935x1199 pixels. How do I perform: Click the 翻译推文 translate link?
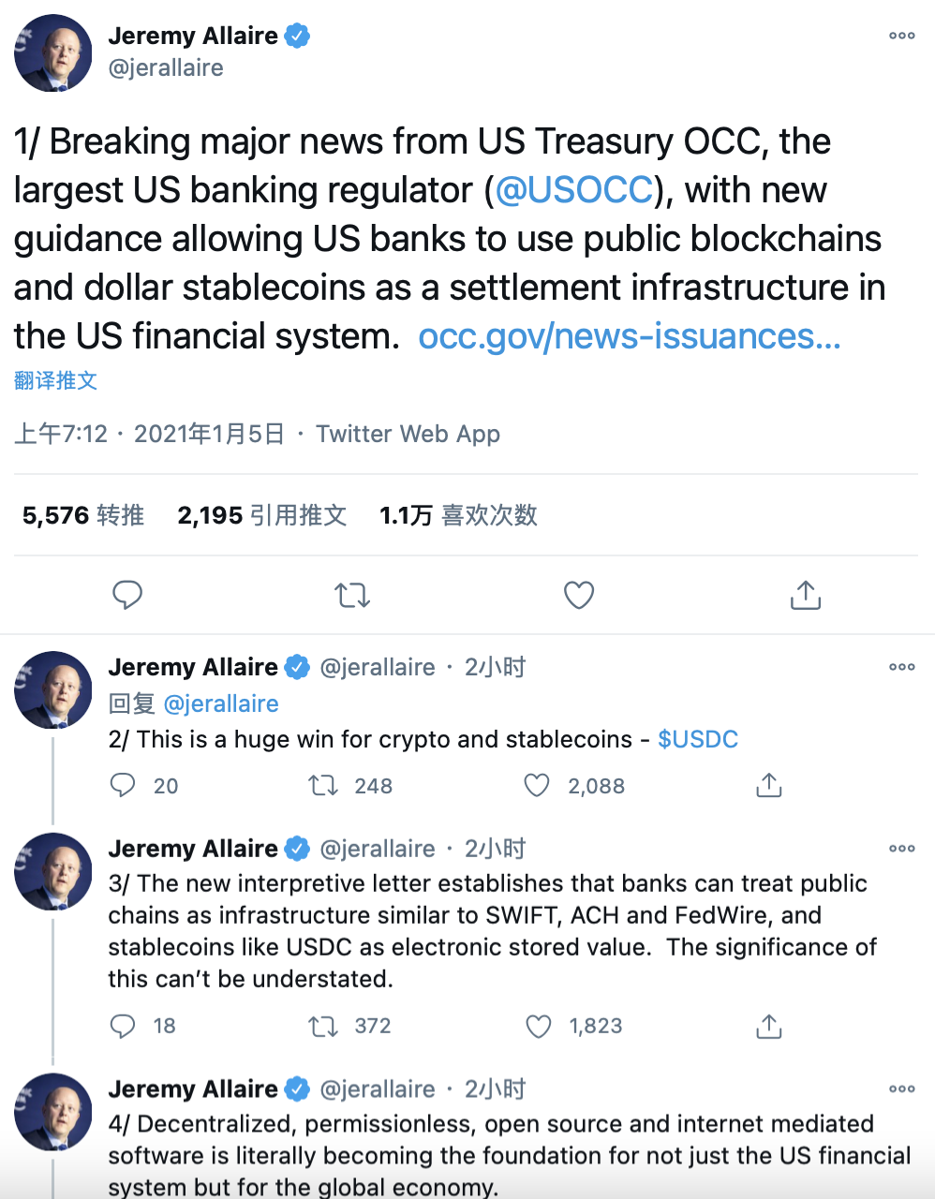(53, 381)
